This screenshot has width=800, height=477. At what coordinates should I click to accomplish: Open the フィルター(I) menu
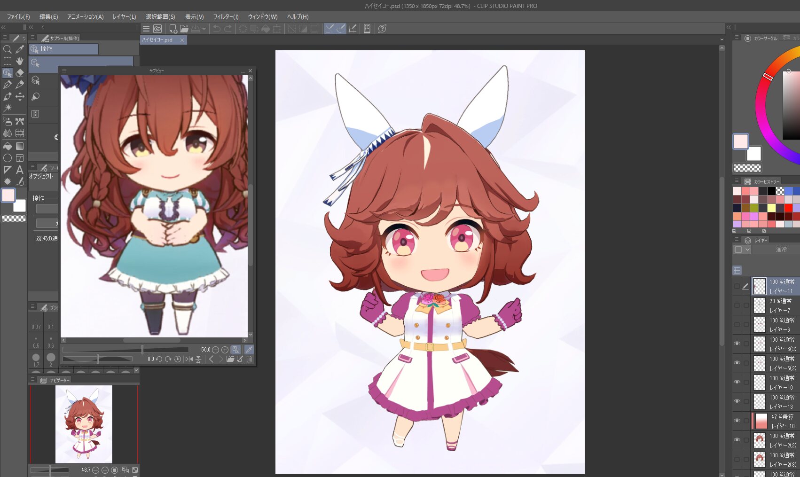pos(226,16)
